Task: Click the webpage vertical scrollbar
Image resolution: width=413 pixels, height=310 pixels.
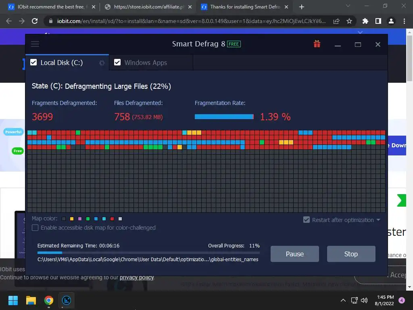Action: tap(409, 58)
